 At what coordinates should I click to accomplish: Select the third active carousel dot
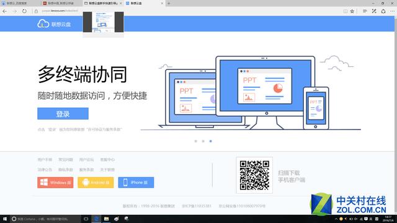(211, 141)
